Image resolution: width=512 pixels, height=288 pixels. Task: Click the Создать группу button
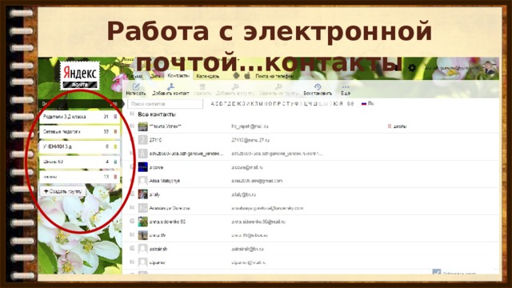pos(63,191)
